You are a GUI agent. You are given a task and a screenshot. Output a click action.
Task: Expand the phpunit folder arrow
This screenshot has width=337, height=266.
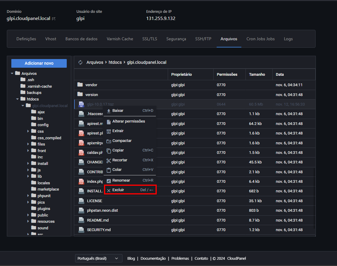[x=28, y=196]
